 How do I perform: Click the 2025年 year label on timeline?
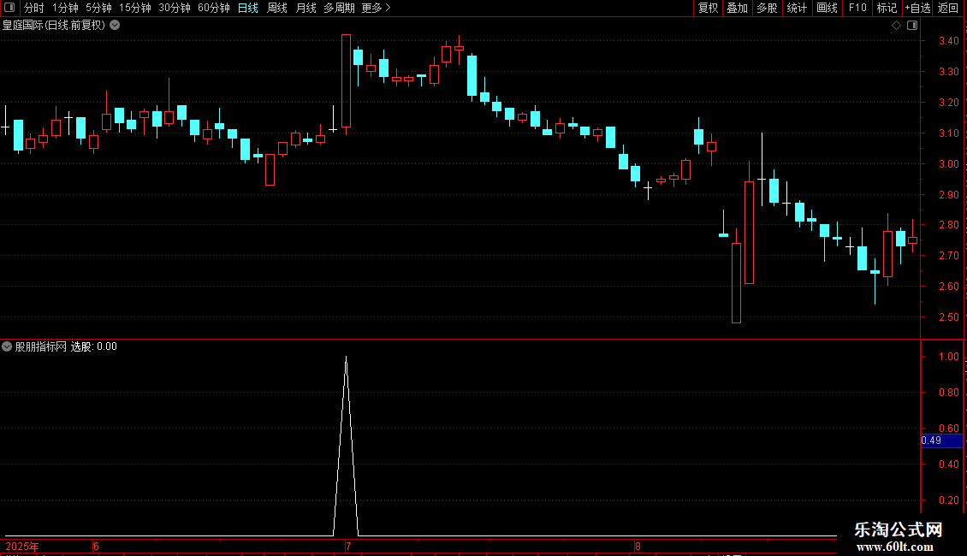click(22, 546)
